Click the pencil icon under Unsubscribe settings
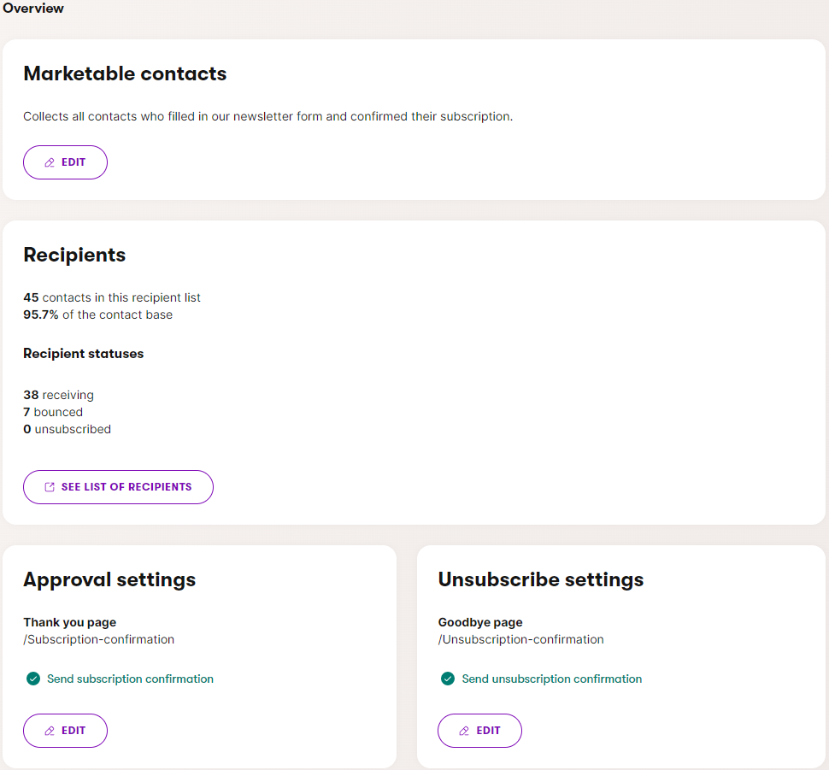The height and width of the screenshot is (770, 829). [464, 731]
